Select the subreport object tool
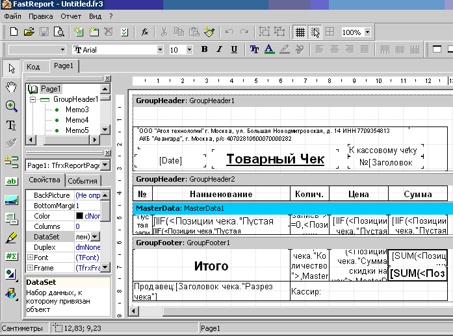Viewport: 453px width, 336px height. click(11, 219)
